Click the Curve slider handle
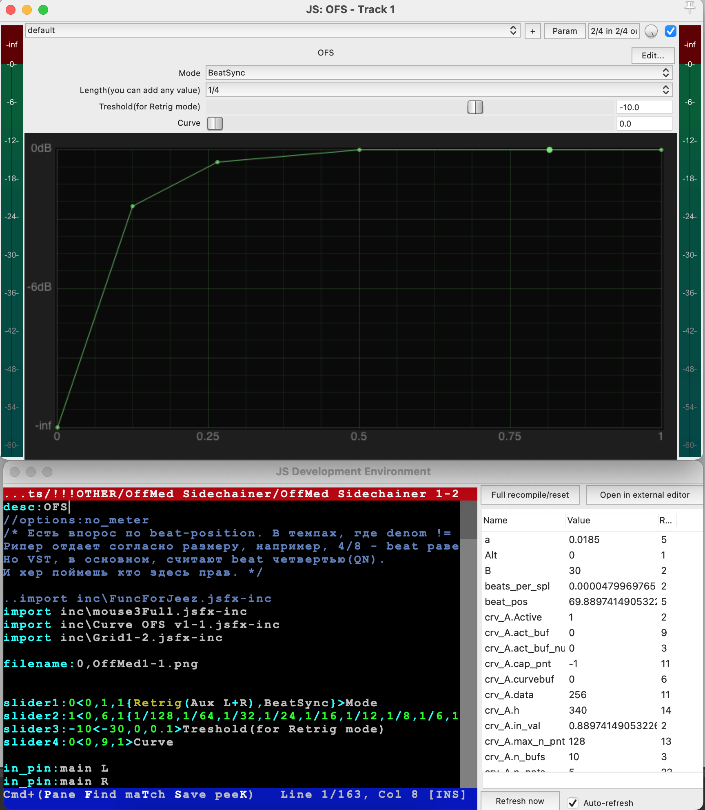The height and width of the screenshot is (810, 705). point(215,123)
